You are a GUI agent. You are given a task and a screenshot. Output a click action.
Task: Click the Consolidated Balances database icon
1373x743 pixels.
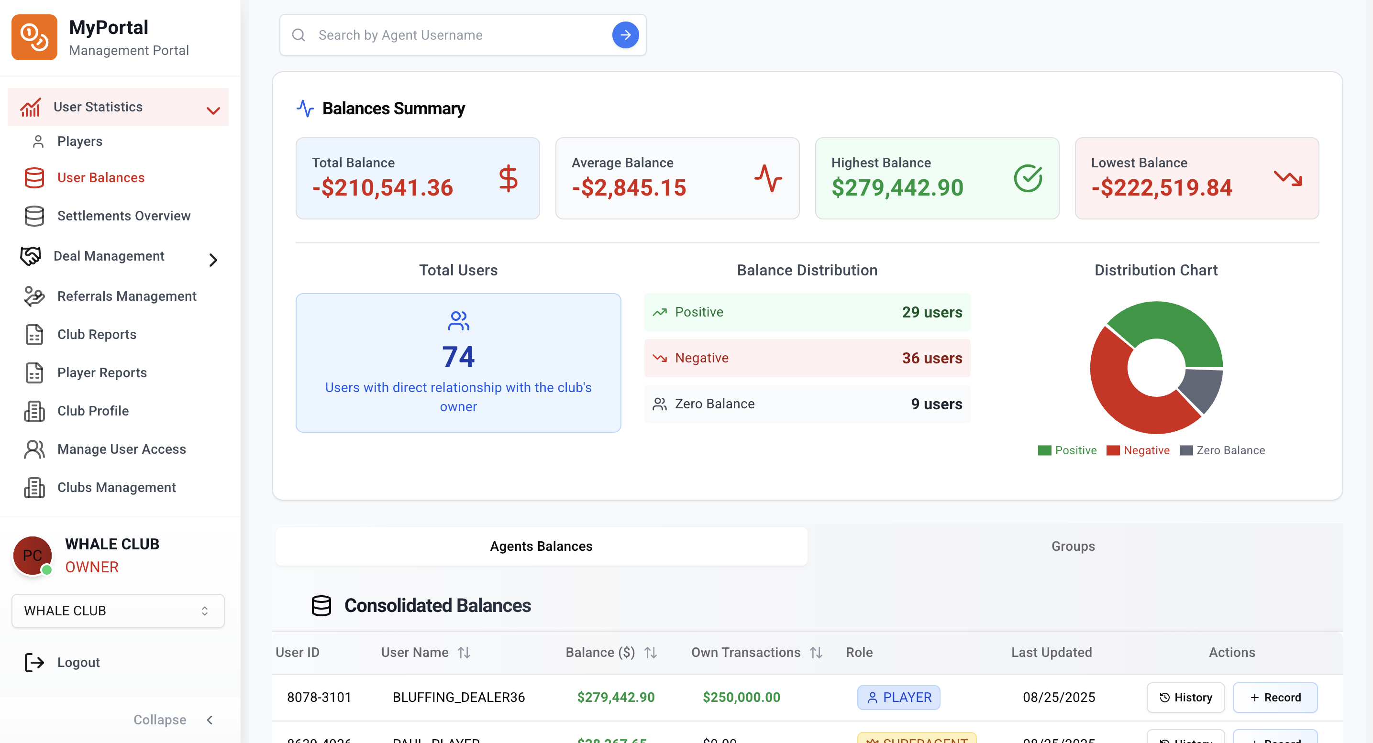click(x=321, y=606)
